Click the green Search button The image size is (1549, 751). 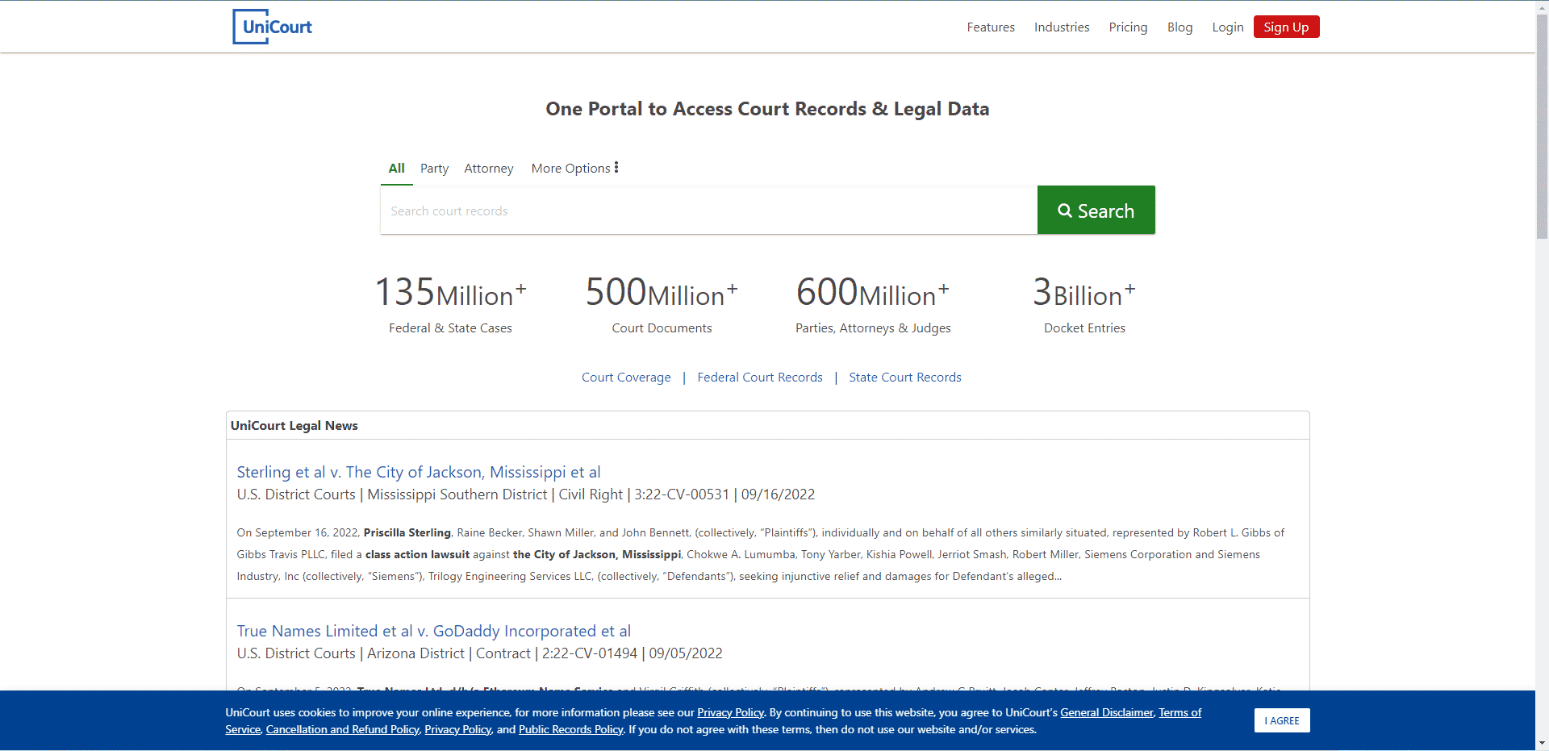coord(1096,210)
